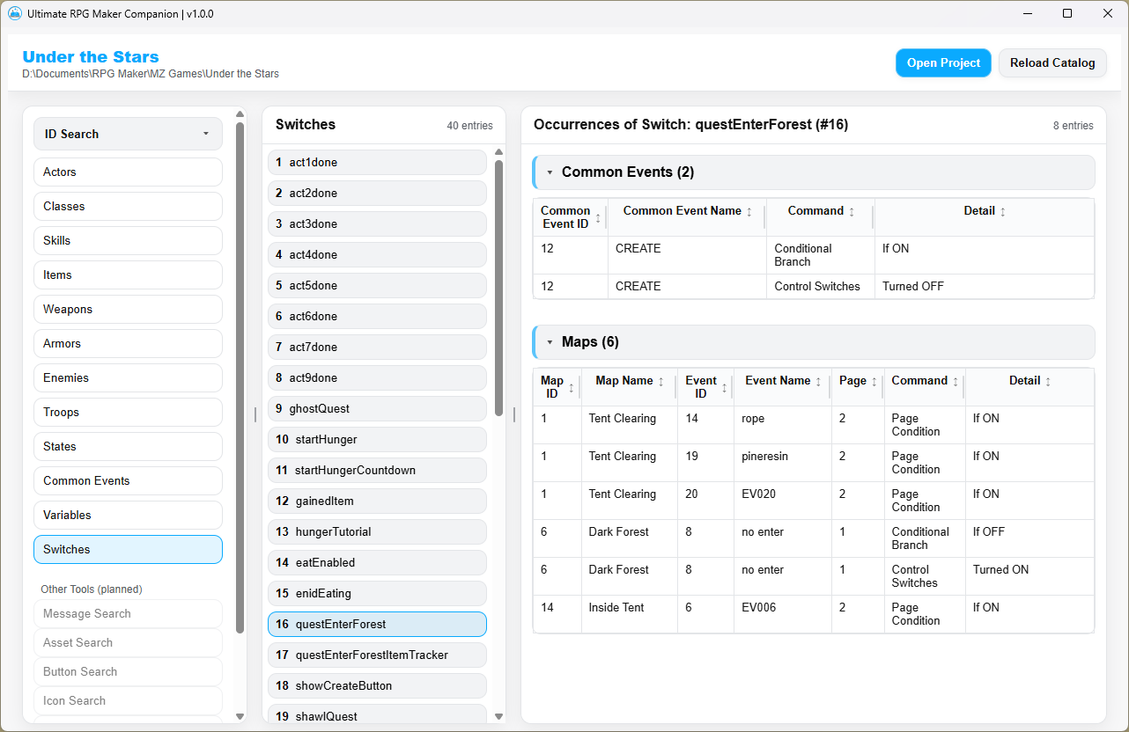
Task: Choose the Actors category
Action: coord(128,172)
